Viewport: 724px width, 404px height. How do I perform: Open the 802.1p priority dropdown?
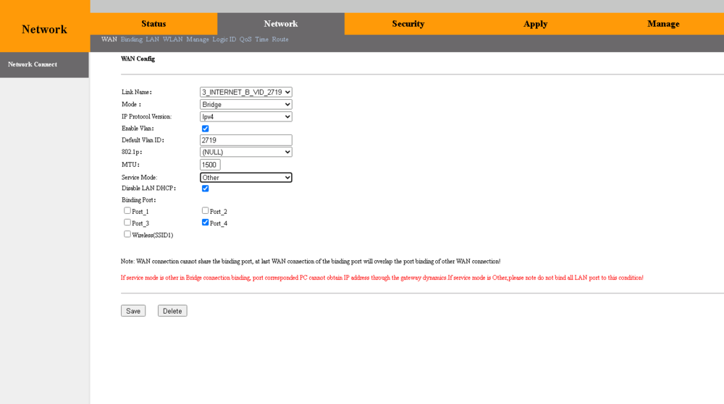(x=246, y=152)
